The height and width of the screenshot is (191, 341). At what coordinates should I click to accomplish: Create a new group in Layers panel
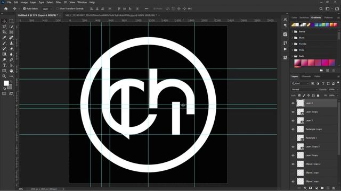pyautogui.click(x=322, y=188)
